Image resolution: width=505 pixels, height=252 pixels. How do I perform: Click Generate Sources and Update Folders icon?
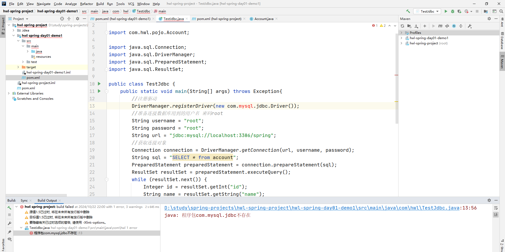pos(409,26)
